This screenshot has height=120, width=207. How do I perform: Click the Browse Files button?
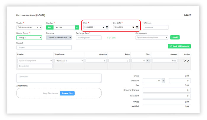pos(67,93)
